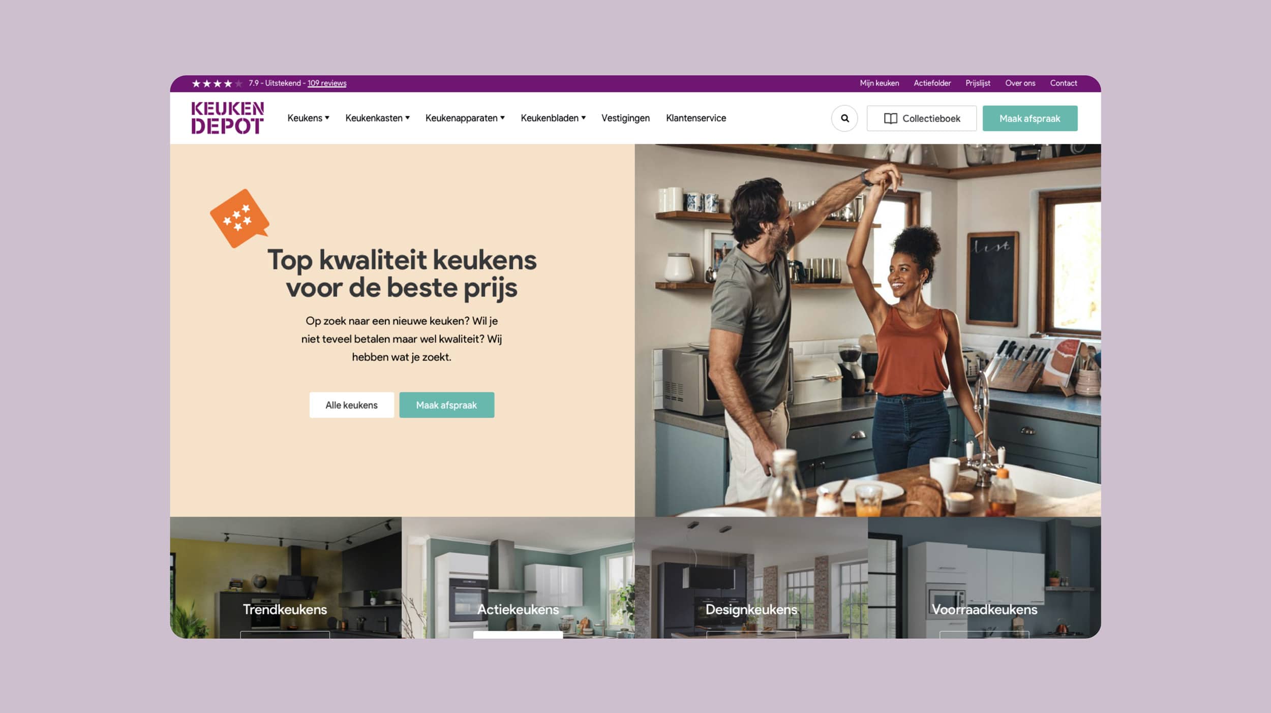This screenshot has width=1271, height=713.
Task: Click the star rating in top bar
Action: [217, 83]
